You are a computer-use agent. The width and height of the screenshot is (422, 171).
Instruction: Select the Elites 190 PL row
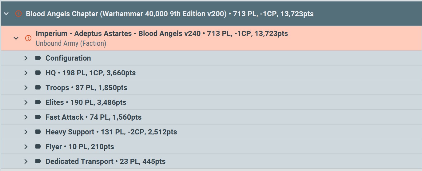[x=86, y=102]
